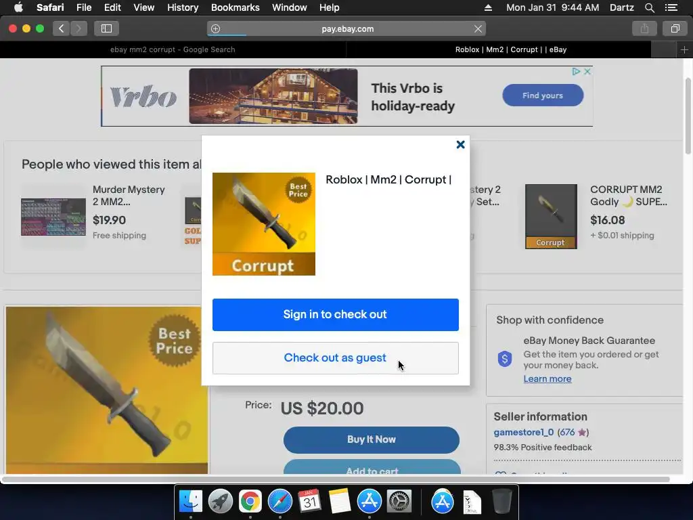Open Notes app in Dock

[340, 501]
